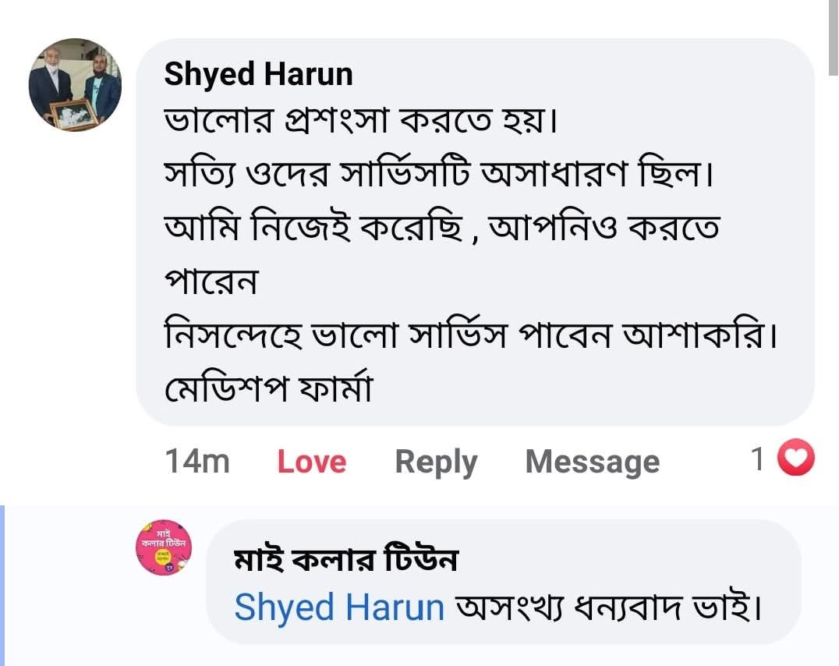Screen dimensions: 839x666
Task: Click the Shyed Harun commenter name
Action: 258,74
